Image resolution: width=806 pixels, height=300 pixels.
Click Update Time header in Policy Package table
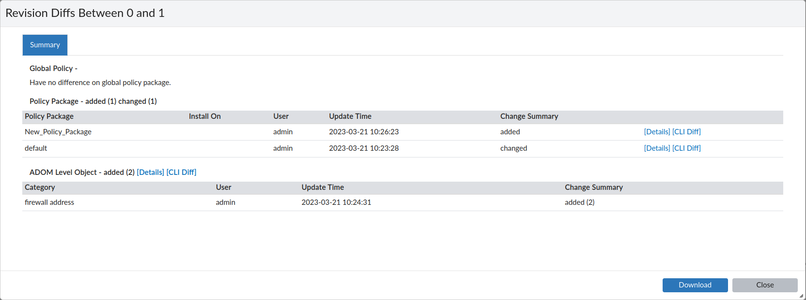(x=350, y=116)
